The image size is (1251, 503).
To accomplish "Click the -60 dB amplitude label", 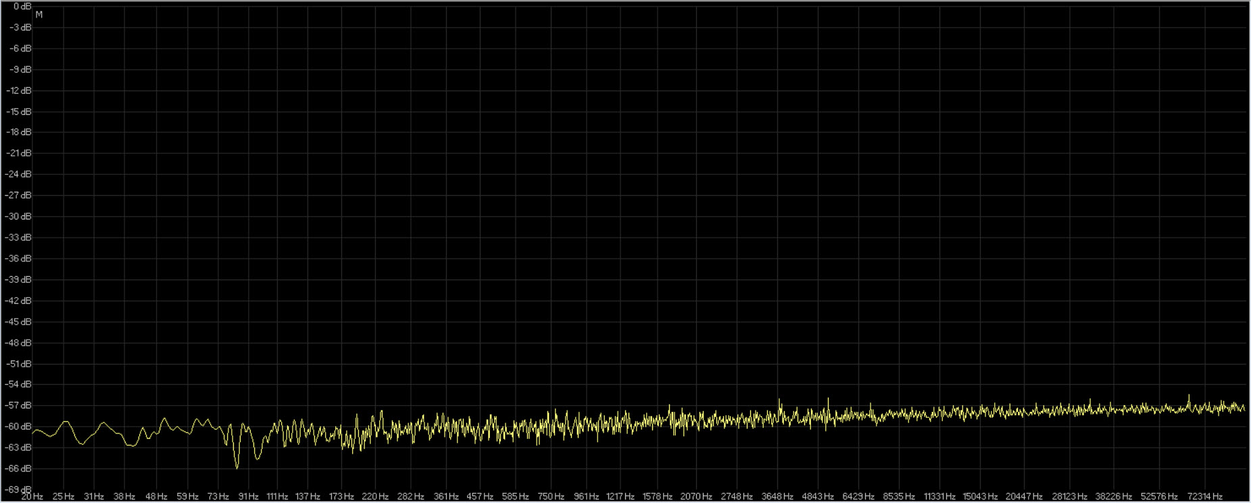I will 18,427.
